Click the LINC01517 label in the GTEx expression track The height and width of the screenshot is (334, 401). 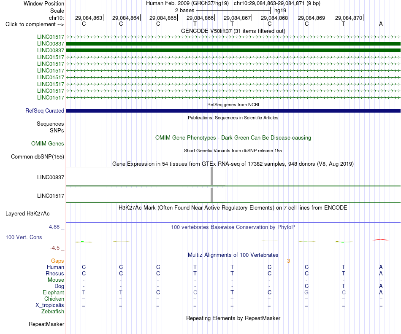(50, 196)
